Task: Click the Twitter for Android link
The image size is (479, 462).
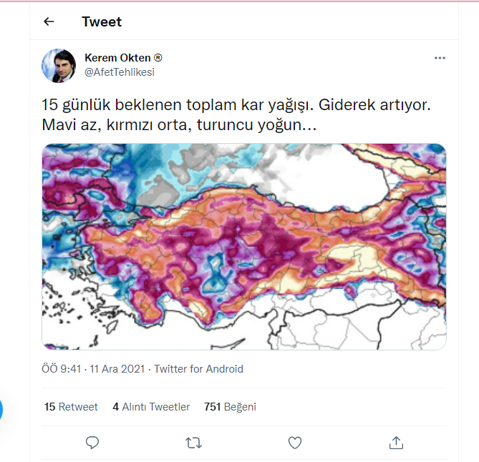Action: click(x=198, y=369)
